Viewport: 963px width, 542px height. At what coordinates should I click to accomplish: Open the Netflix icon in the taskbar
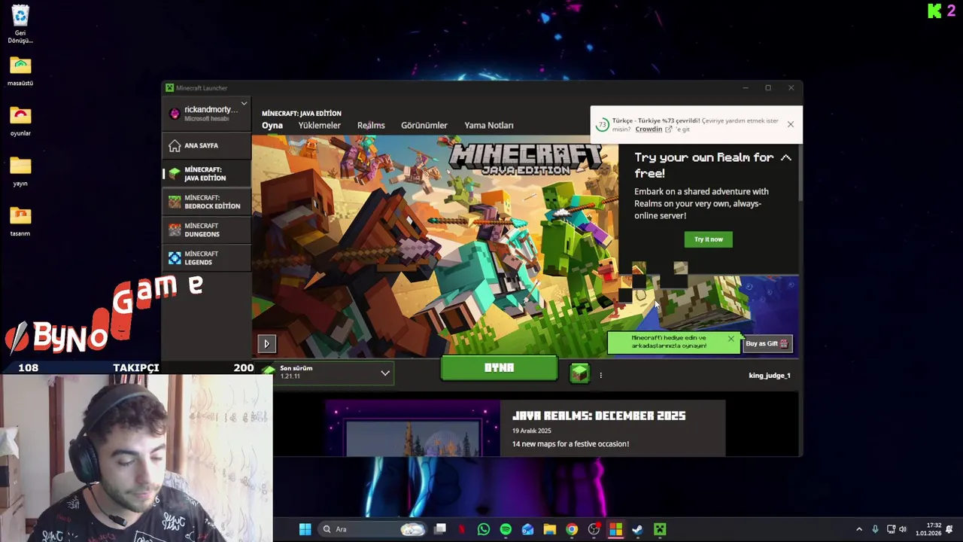[462, 529]
